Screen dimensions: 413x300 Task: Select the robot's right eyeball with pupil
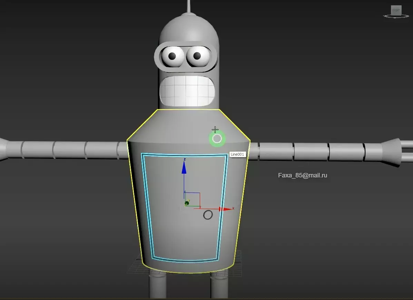198,56
